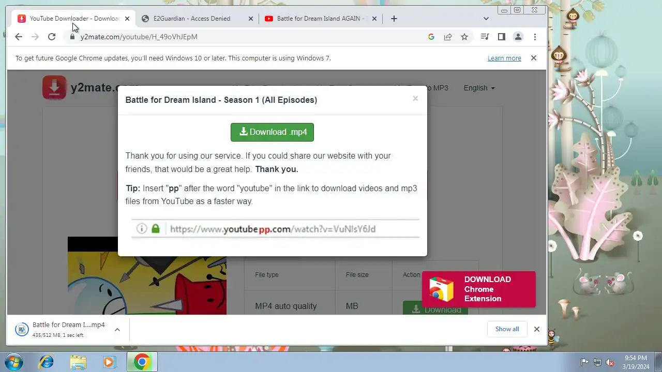Open Google search icon in address bar
Viewport: 662px width, 372px height.
[x=431, y=37]
